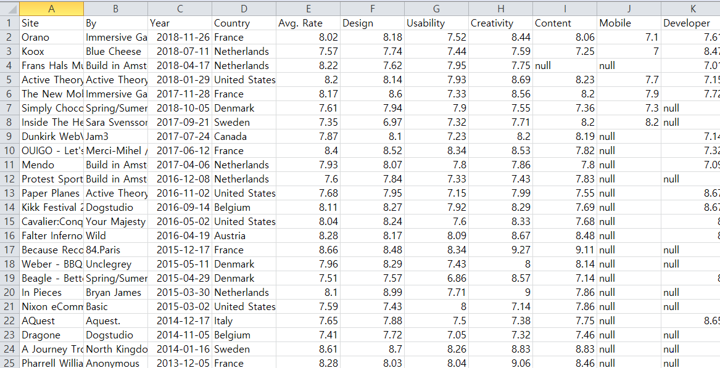This screenshot has width=720, height=368.
Task: Select the "Paper Planes" site cell
Action: pyautogui.click(x=51, y=193)
